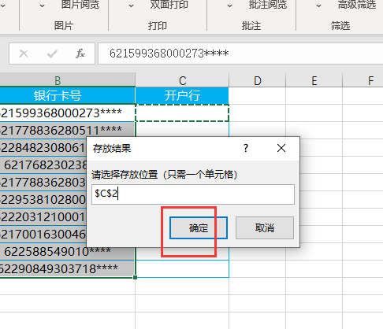Select the cell starting with 222031210001
Screen dimensions: 383x329
click(43, 217)
